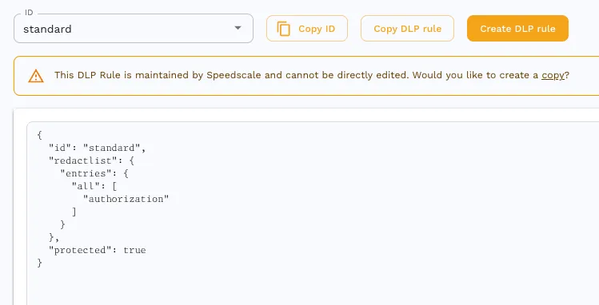Click the copy icon inside Copy ID

pyautogui.click(x=283, y=29)
